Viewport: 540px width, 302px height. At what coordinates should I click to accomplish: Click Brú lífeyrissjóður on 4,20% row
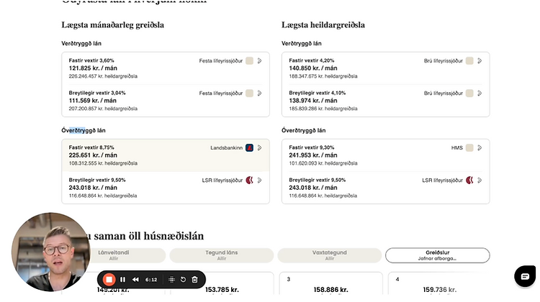tap(444, 61)
